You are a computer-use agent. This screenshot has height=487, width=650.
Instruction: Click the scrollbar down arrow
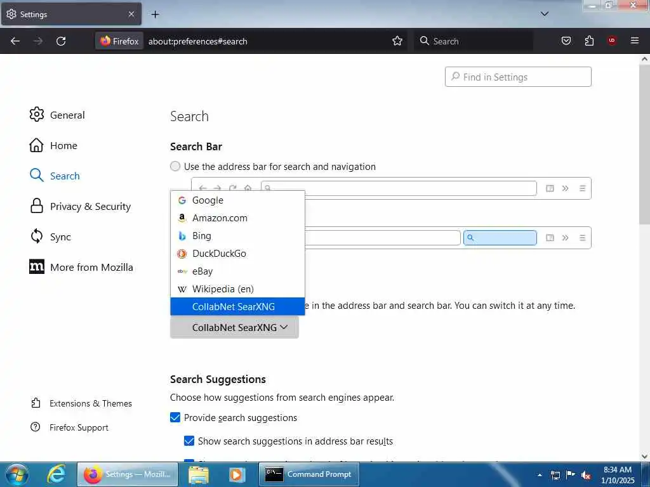pos(644,457)
